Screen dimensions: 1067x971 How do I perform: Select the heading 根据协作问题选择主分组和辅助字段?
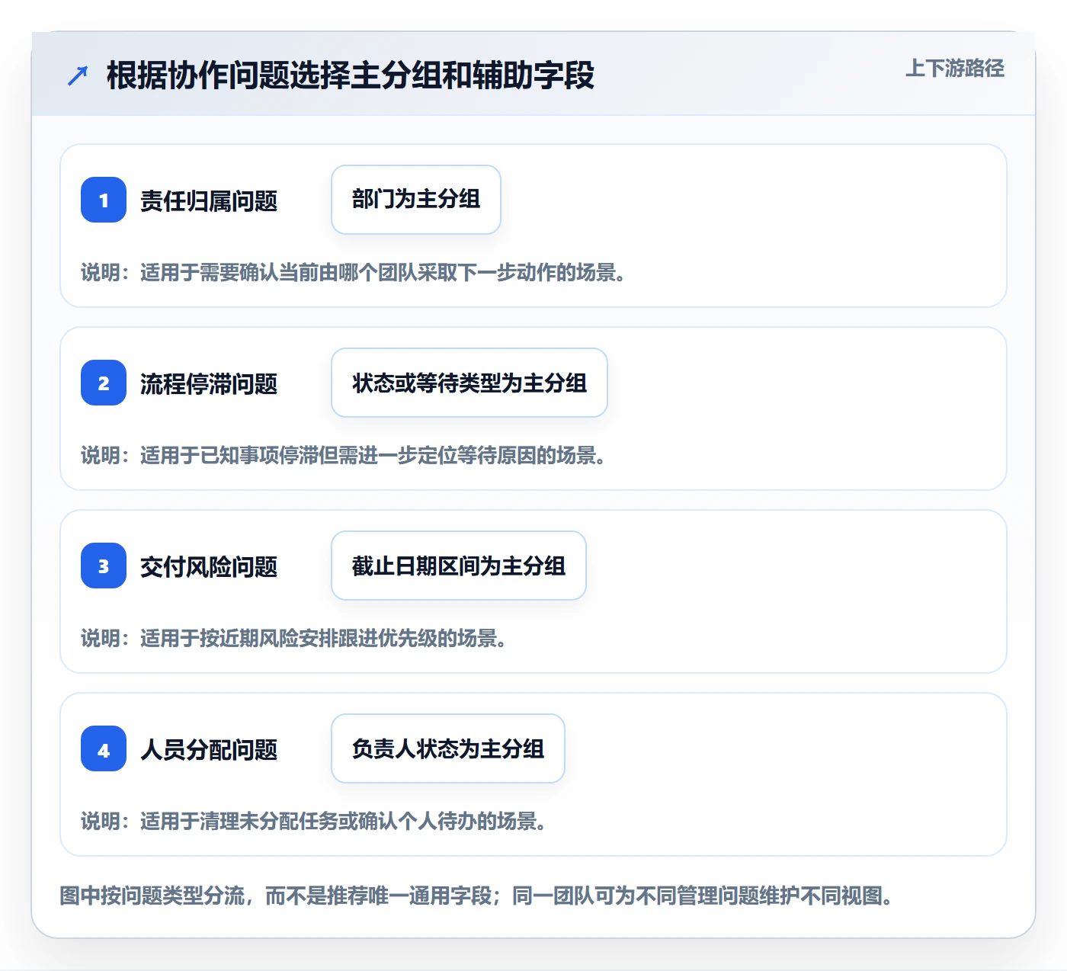[x=351, y=75]
